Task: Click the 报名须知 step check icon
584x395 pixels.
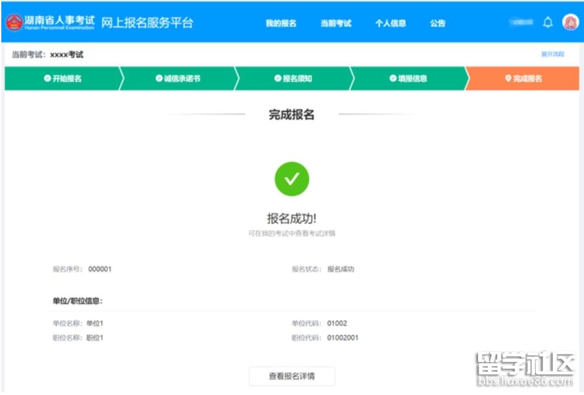Action: (x=278, y=79)
